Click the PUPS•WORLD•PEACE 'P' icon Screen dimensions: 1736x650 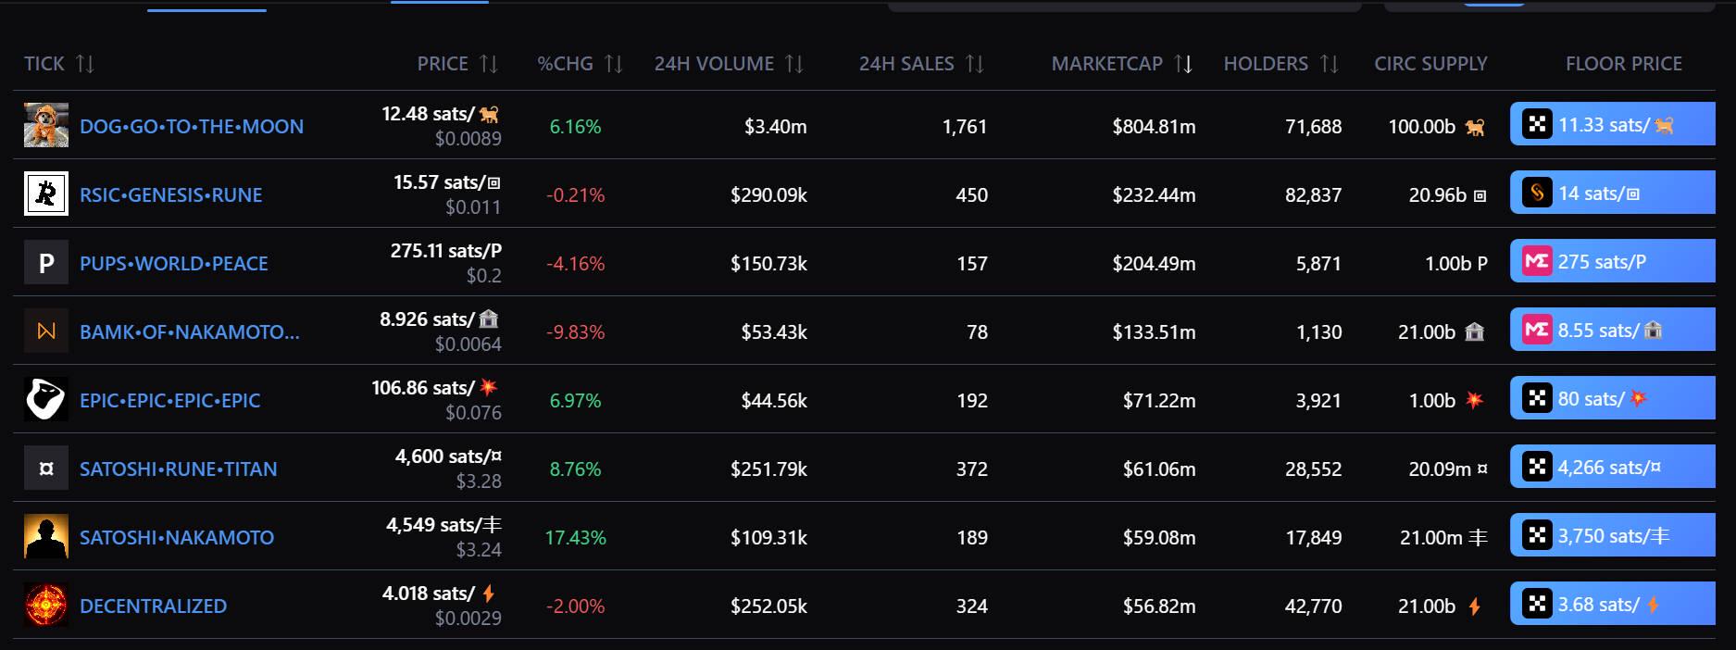click(46, 263)
